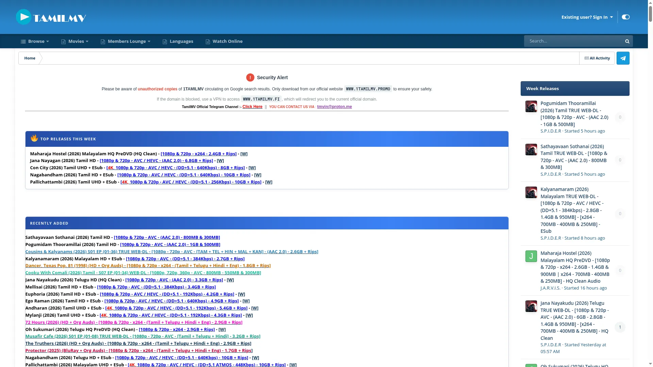
Task: Open the J avatar for Maharaja Hostel post
Action: click(531, 256)
